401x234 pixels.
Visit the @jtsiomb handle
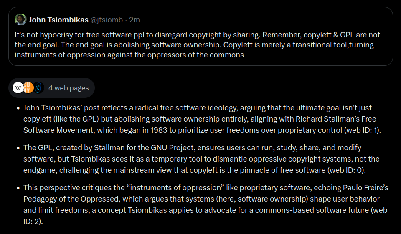tap(107, 20)
